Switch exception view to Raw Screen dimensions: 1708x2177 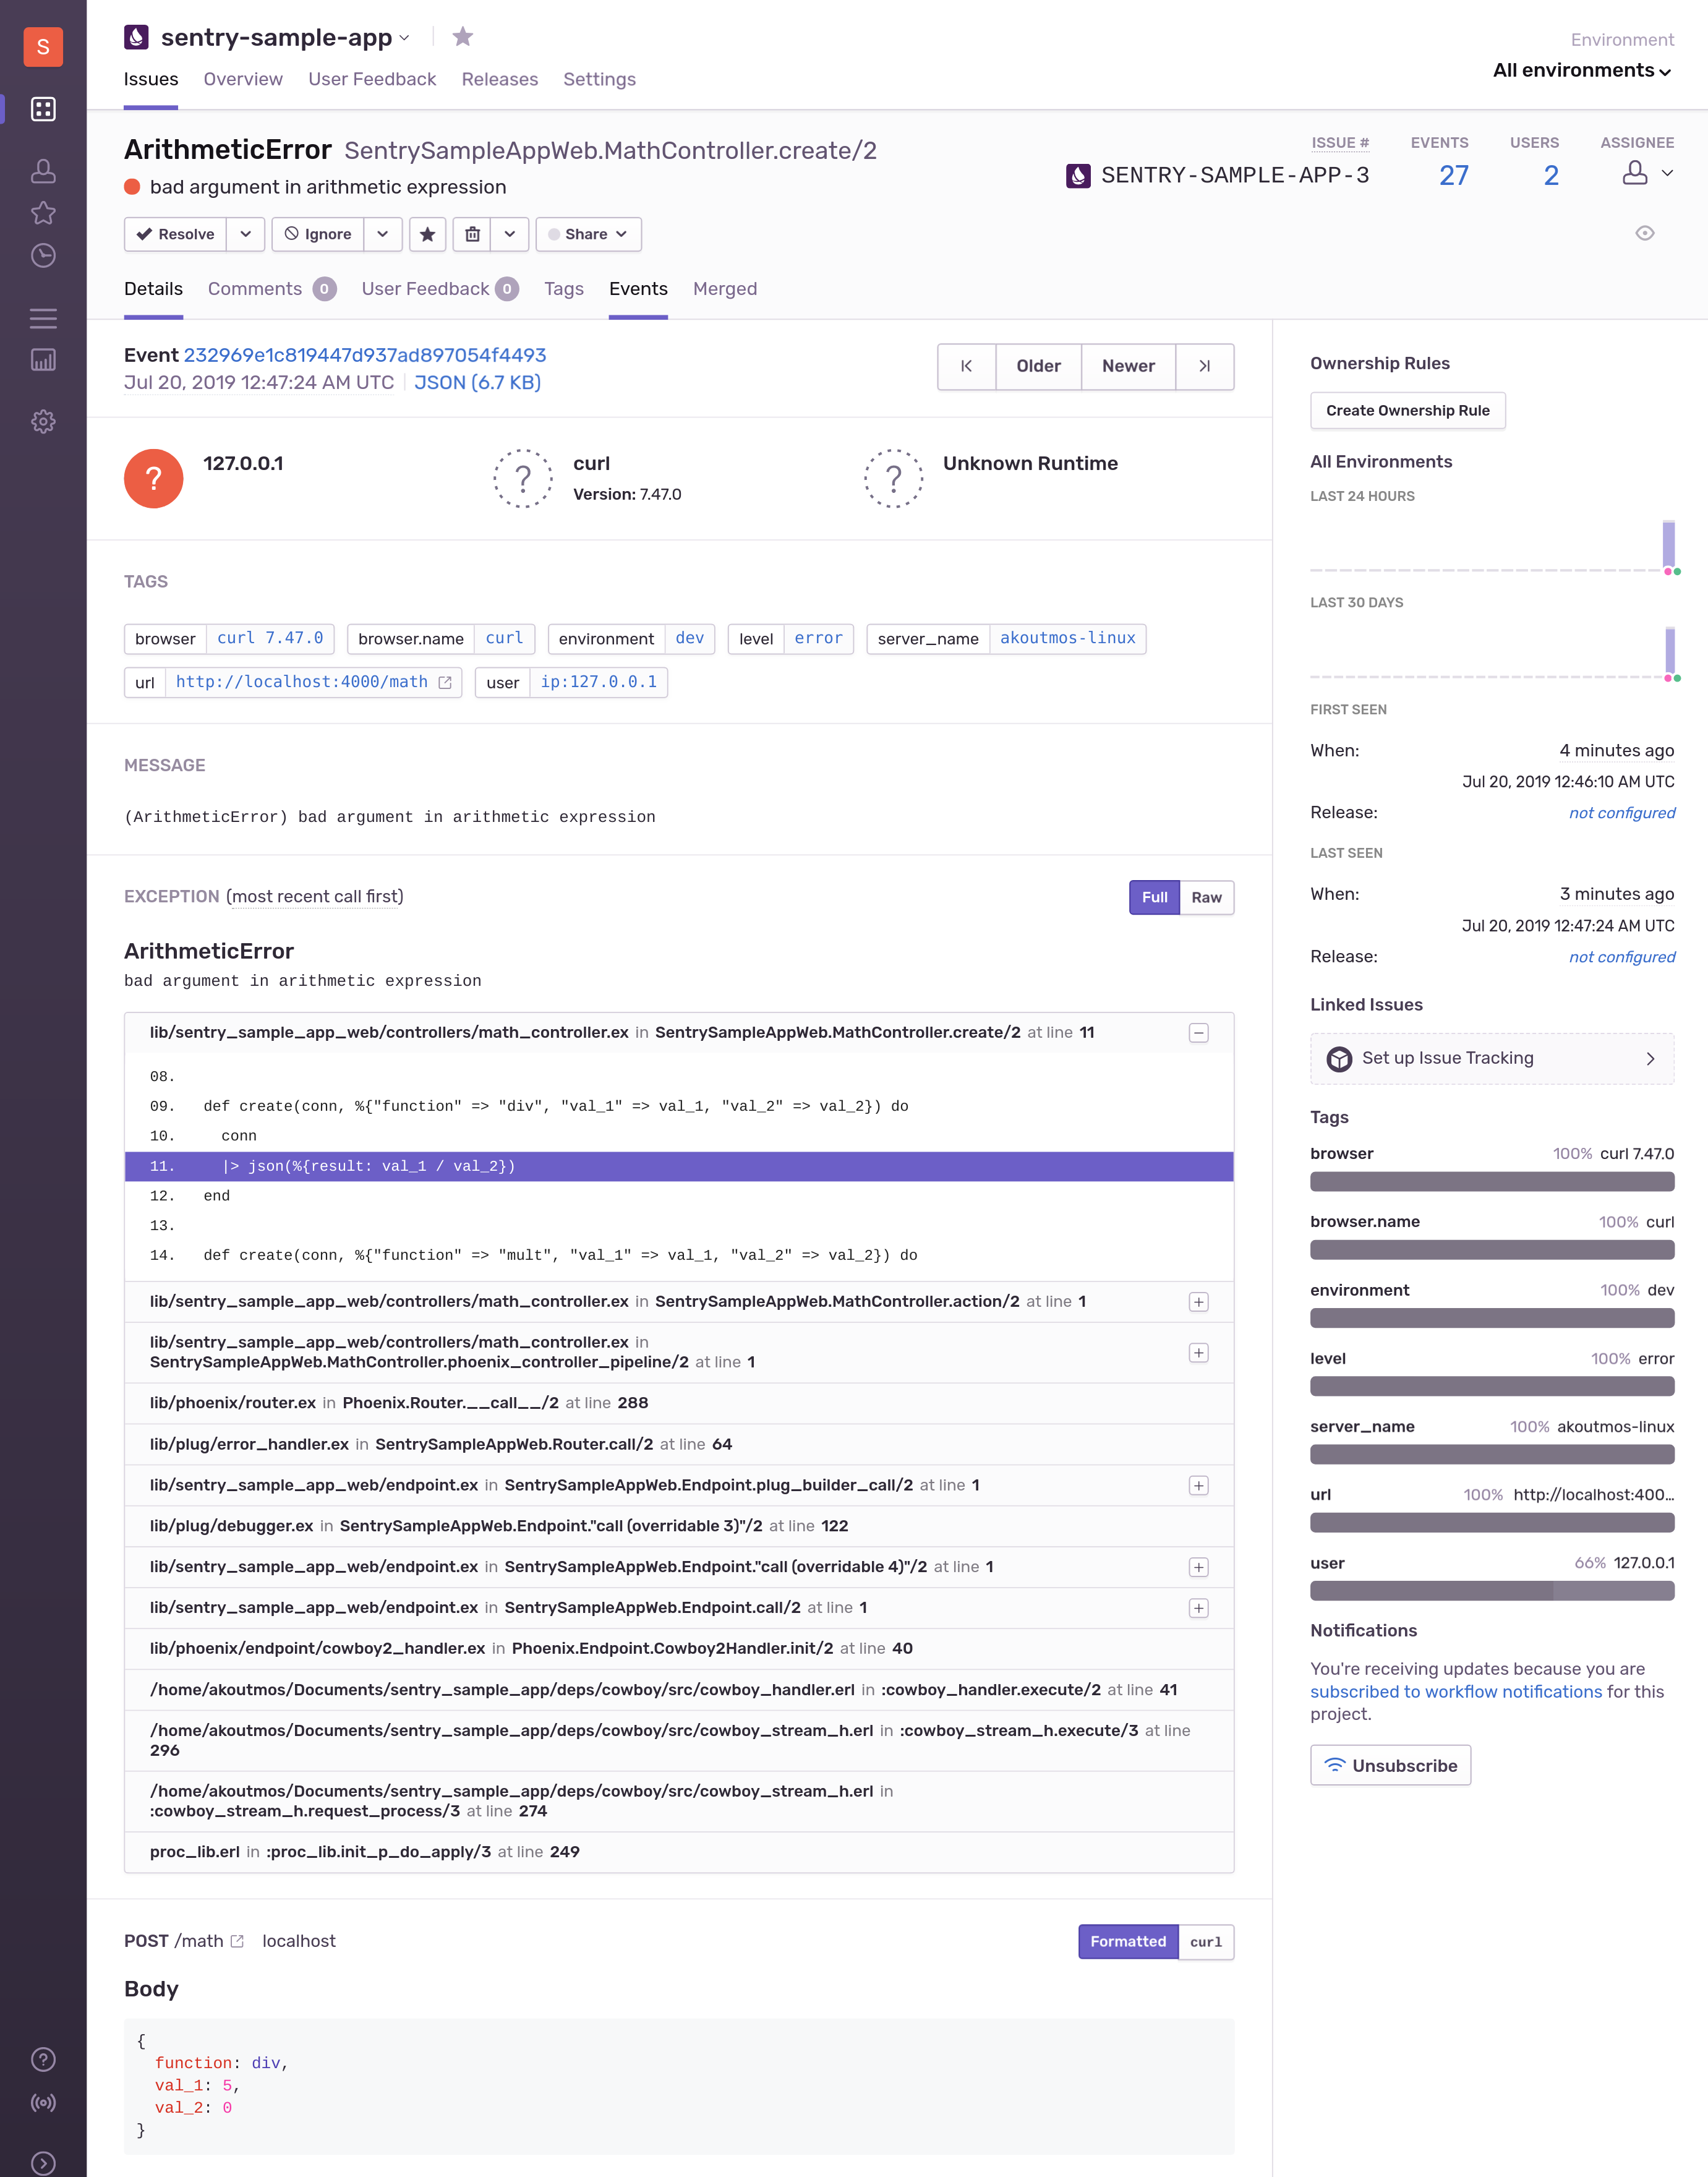[x=1206, y=897]
